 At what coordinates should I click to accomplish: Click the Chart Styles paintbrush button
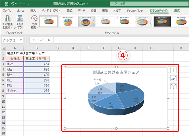(x=174, y=78)
